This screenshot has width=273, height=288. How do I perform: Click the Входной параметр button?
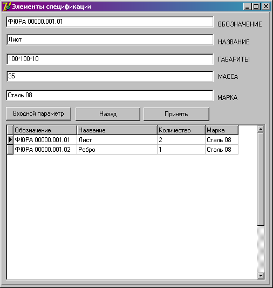(x=38, y=113)
